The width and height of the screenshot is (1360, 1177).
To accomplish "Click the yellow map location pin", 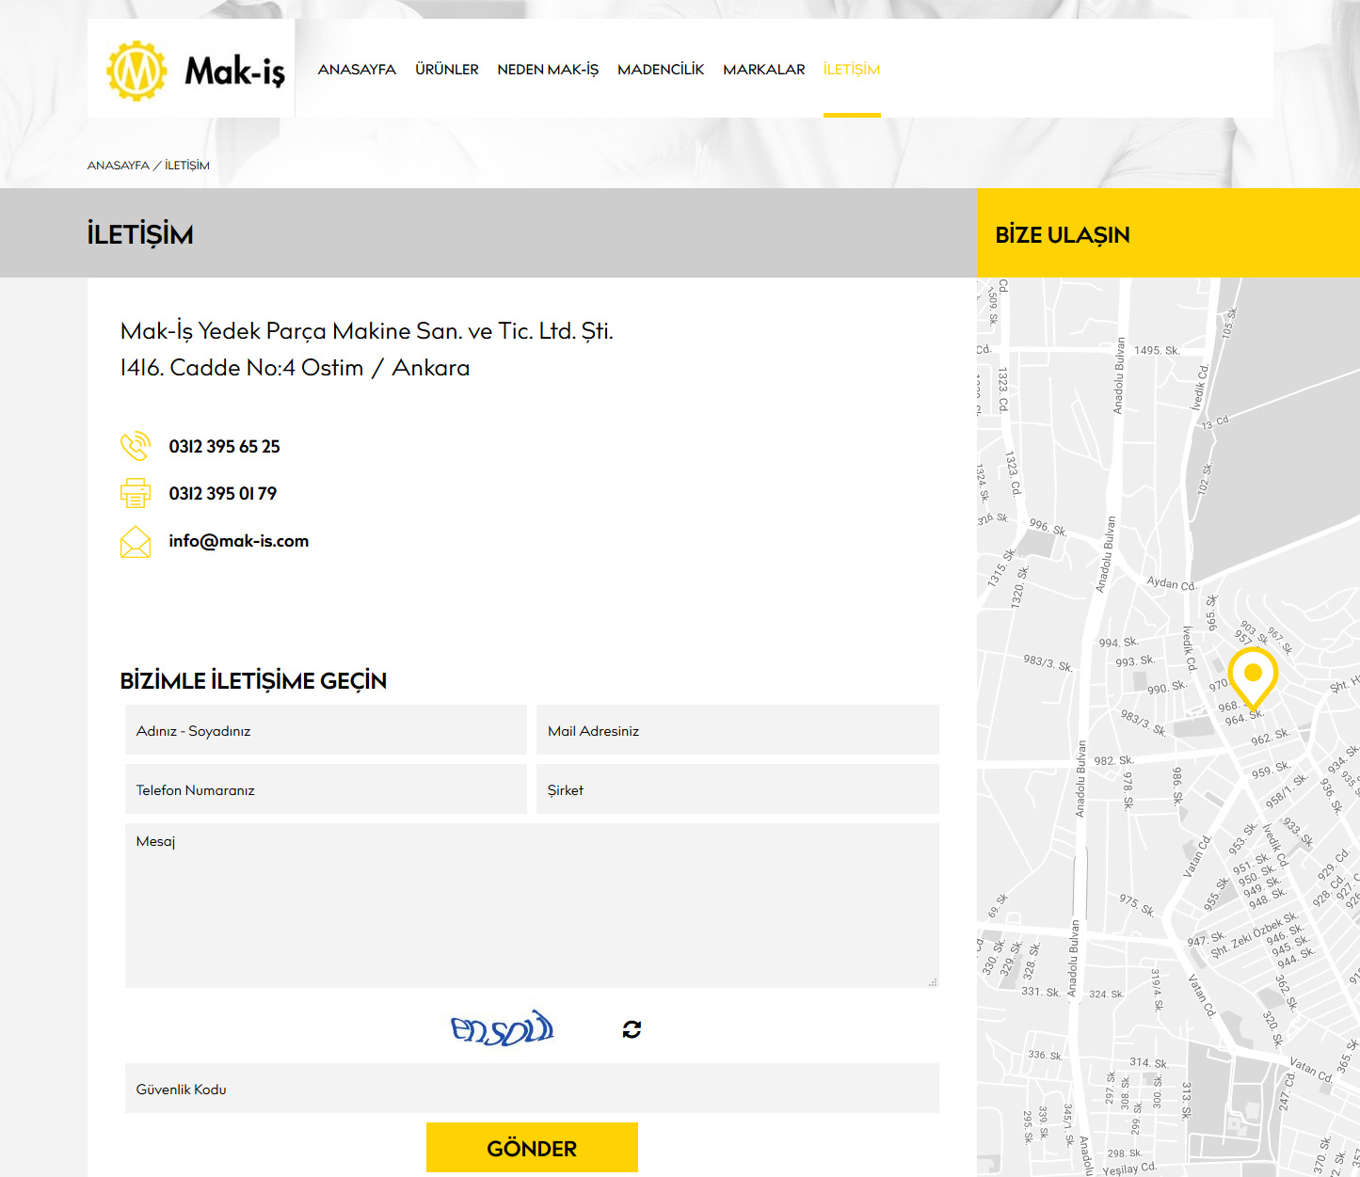I will coord(1253,676).
